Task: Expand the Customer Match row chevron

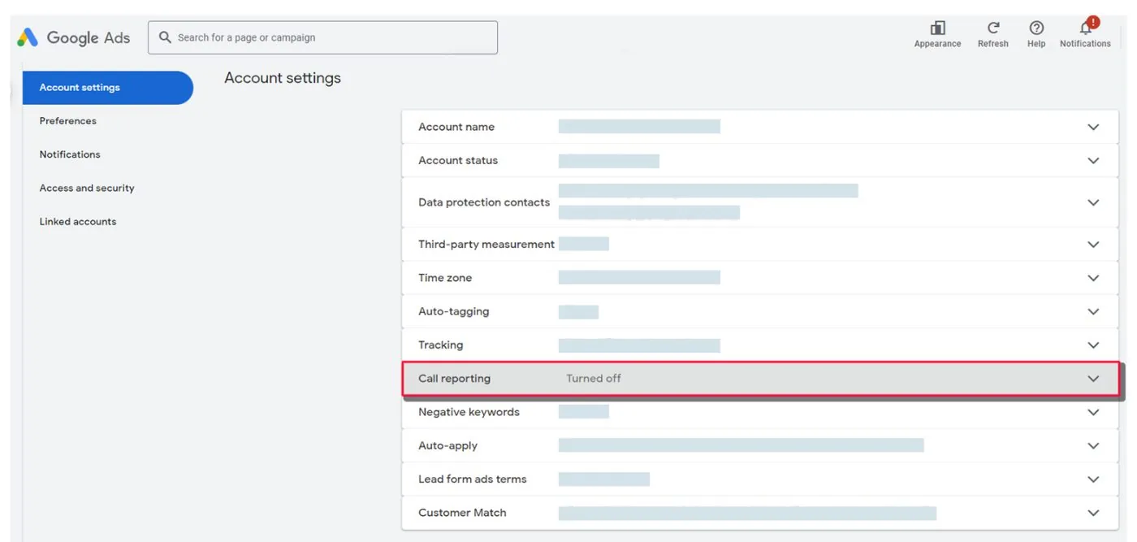Action: [x=1093, y=513]
